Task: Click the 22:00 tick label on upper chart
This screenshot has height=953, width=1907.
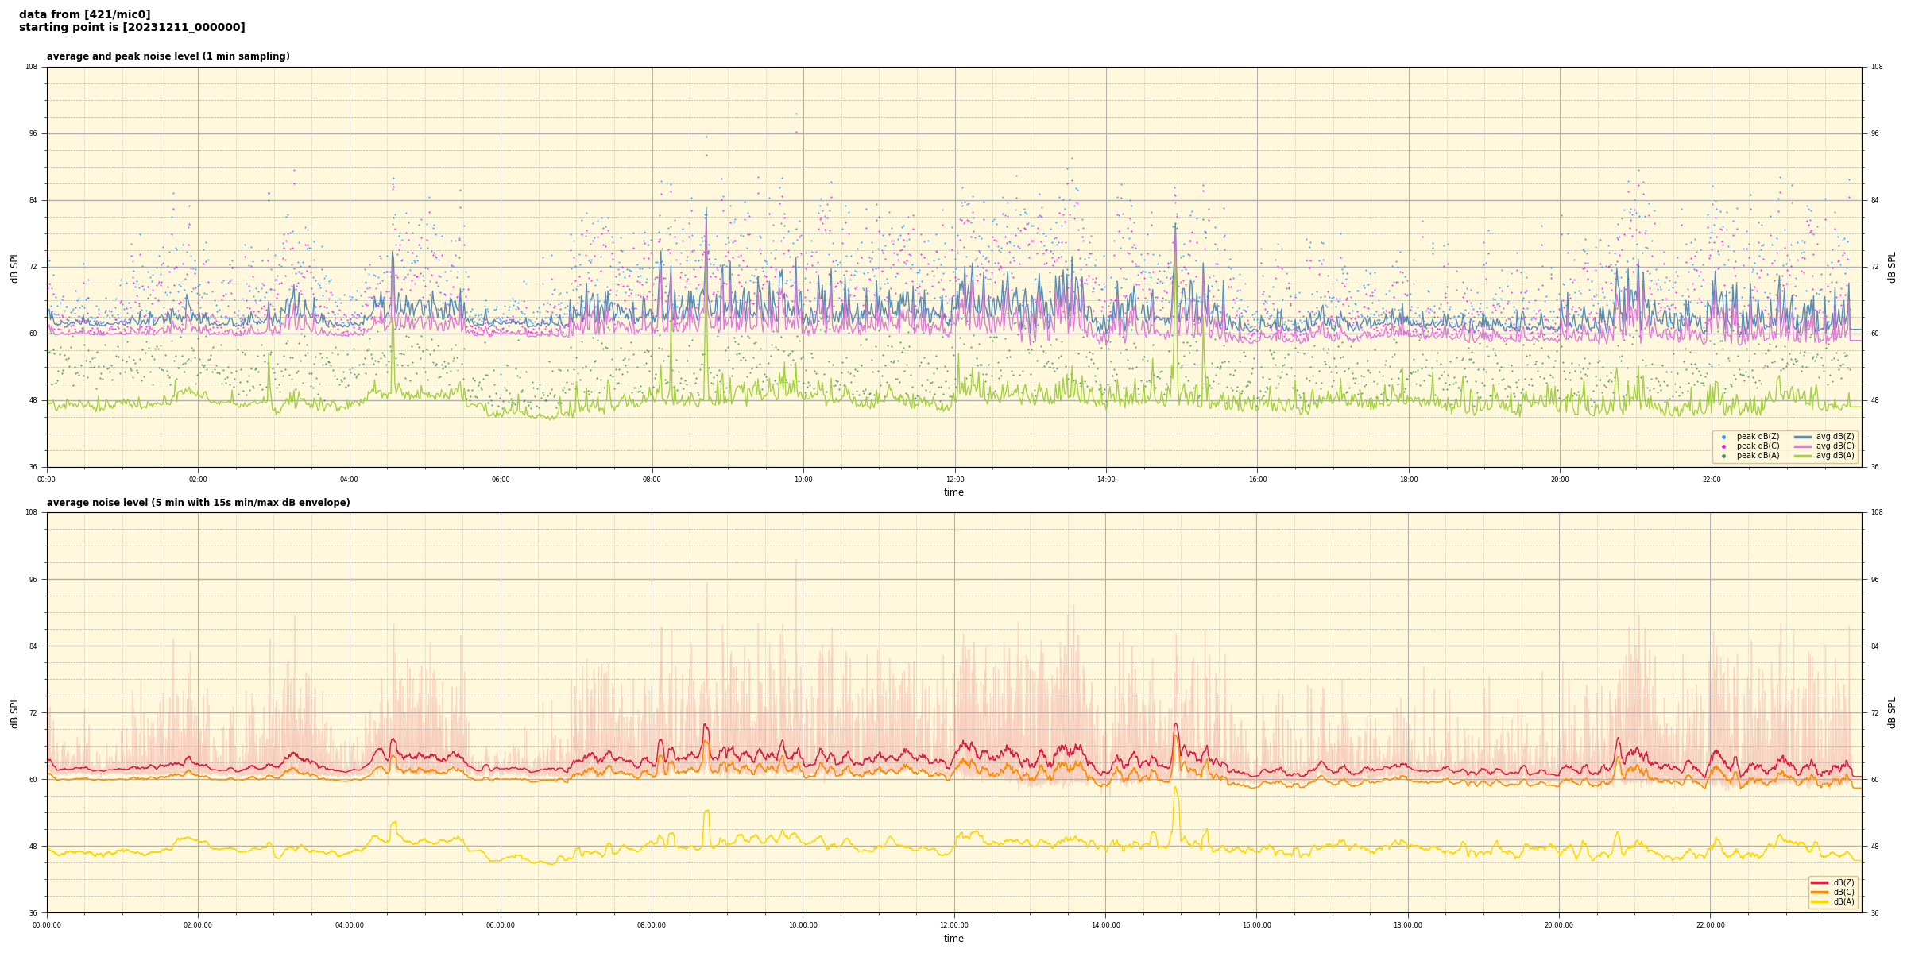Action: click(1711, 480)
